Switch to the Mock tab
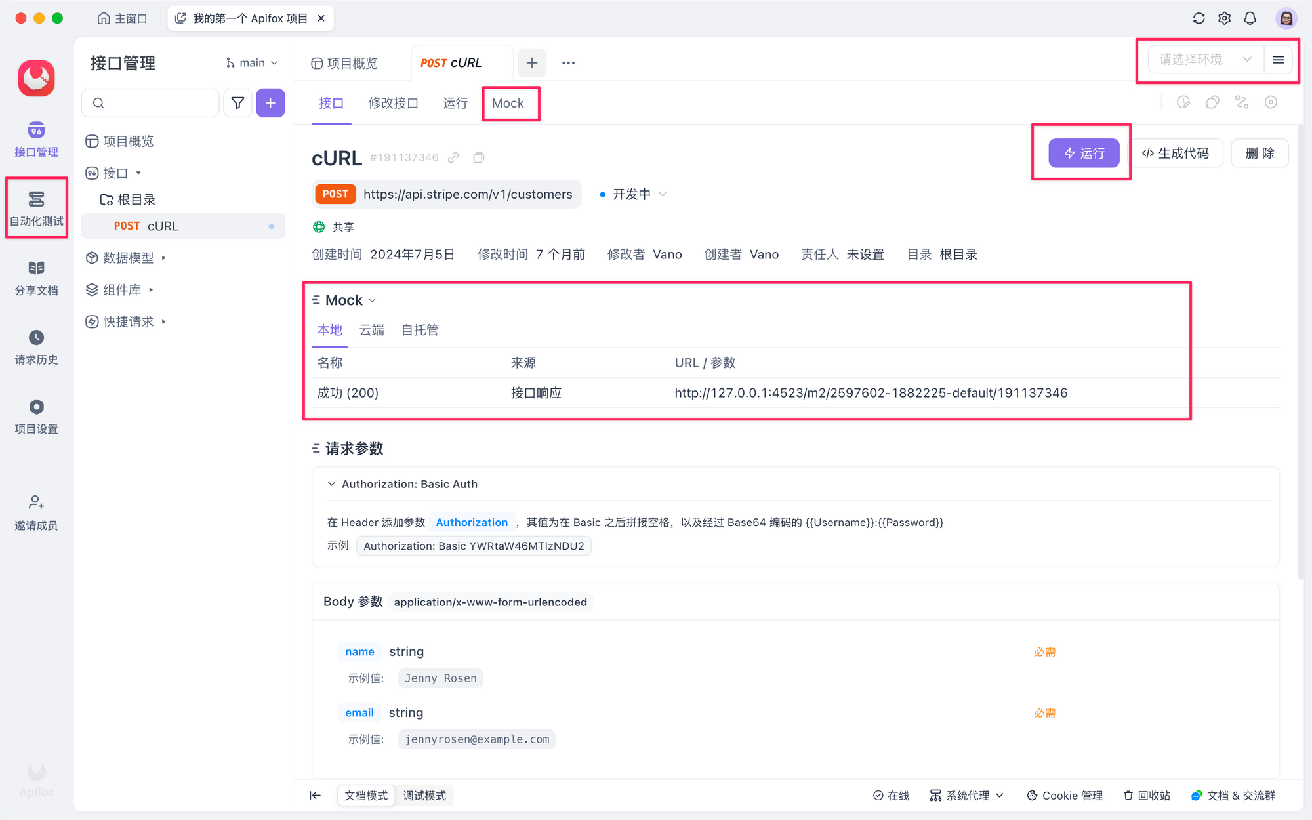Viewport: 1312px width, 820px height. [508, 103]
